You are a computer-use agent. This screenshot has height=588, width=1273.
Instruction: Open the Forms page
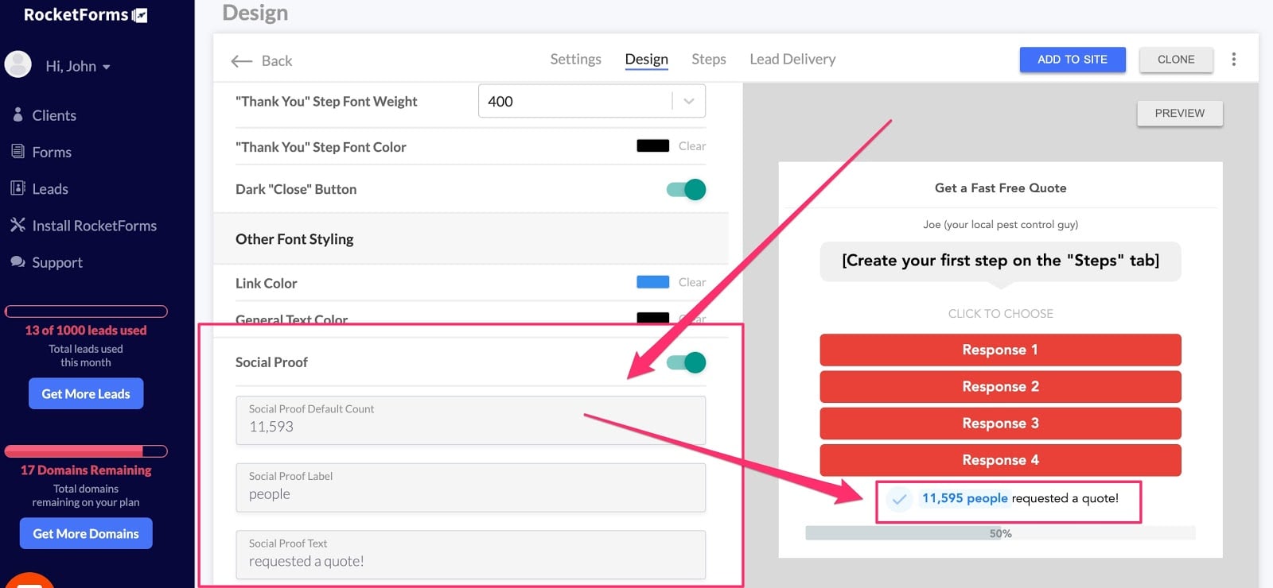click(52, 152)
